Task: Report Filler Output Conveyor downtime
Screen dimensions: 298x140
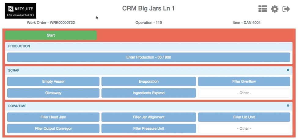Action: pos(53,129)
